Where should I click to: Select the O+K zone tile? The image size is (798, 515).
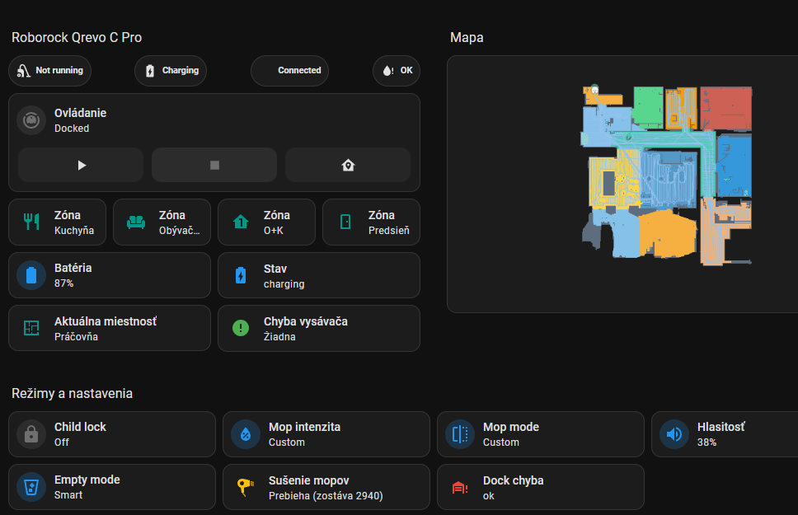(266, 222)
